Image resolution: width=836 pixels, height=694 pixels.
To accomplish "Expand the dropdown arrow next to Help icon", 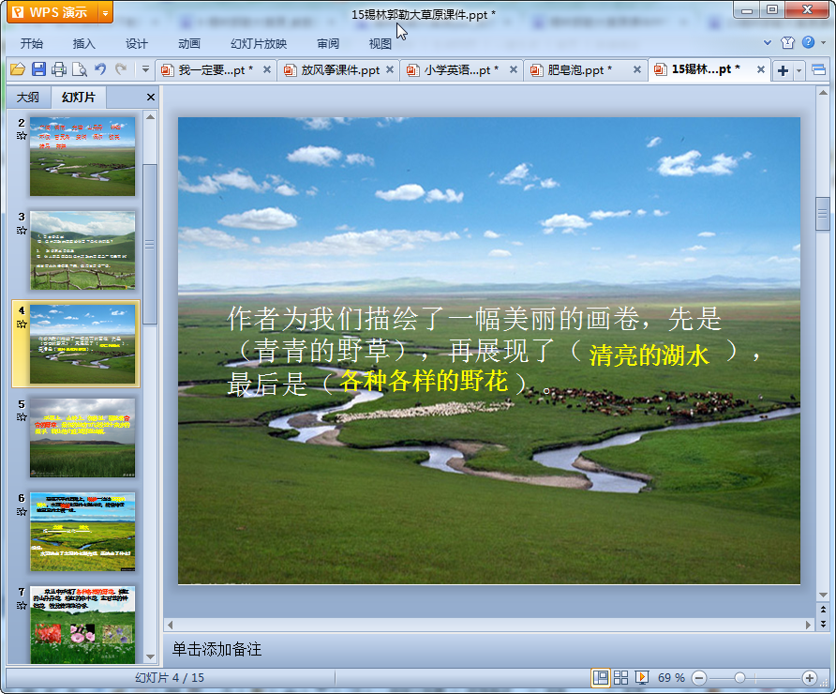I will [823, 43].
